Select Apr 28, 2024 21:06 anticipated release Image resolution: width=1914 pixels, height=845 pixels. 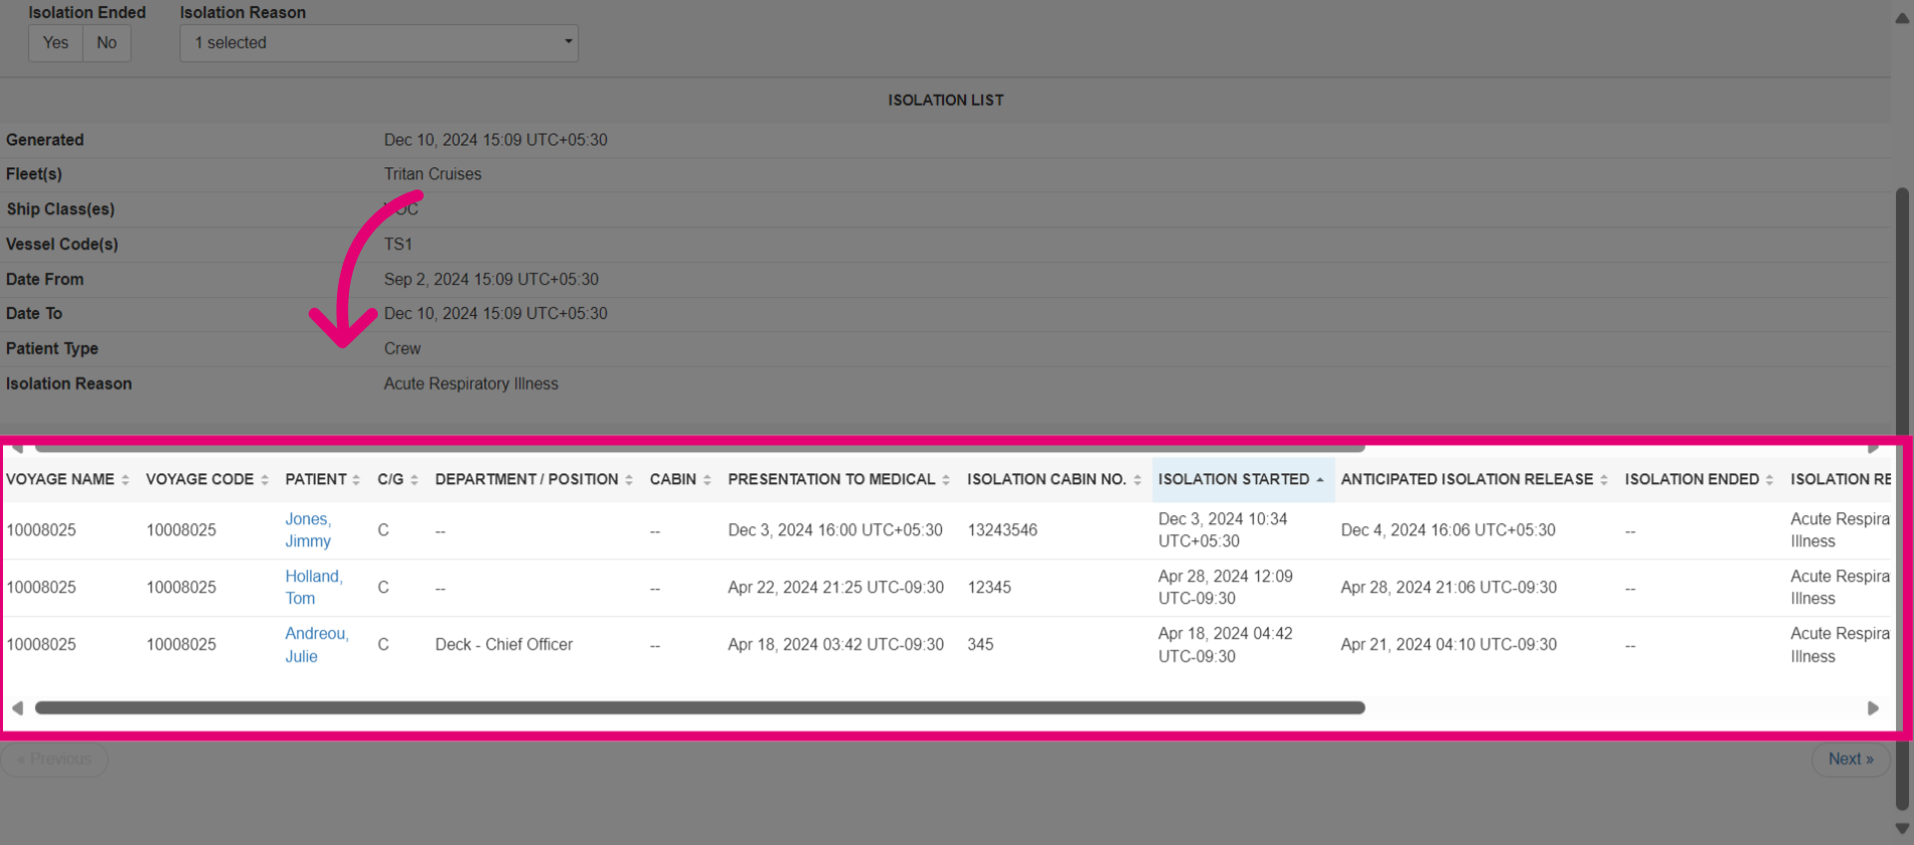pyautogui.click(x=1448, y=587)
